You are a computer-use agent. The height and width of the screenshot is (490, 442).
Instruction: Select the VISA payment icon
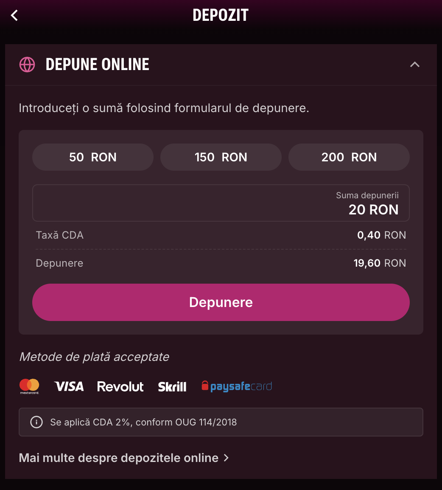click(69, 386)
